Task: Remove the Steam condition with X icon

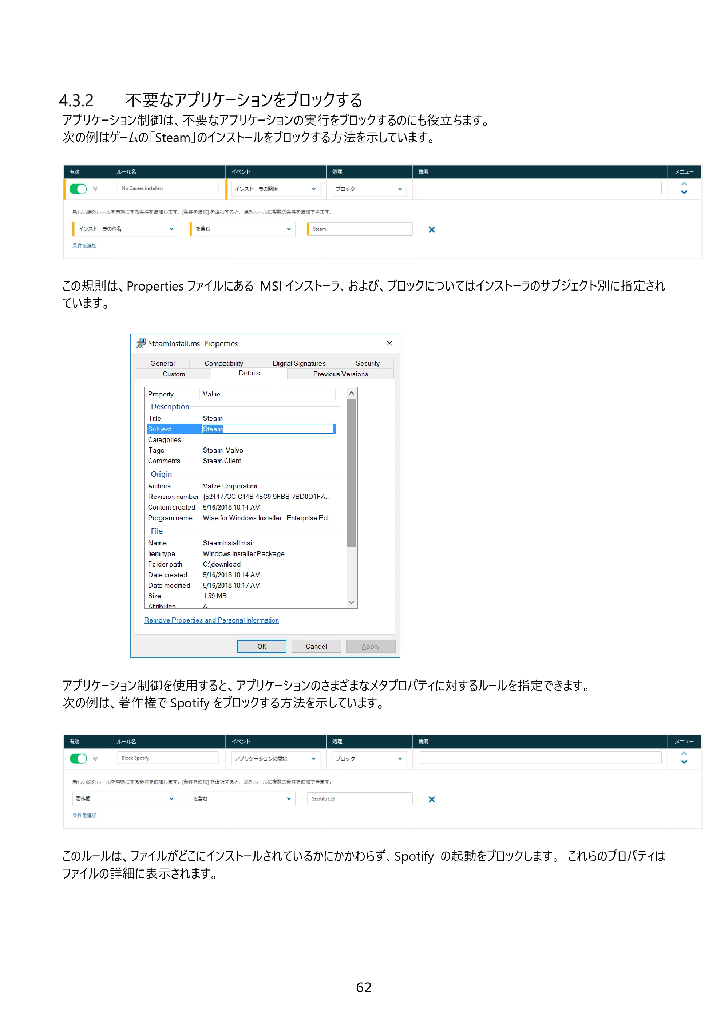Action: [x=431, y=230]
